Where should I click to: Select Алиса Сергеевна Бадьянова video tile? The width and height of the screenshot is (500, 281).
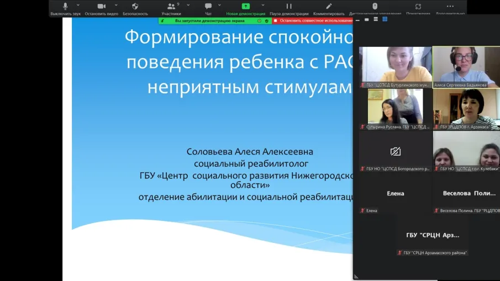point(466,67)
